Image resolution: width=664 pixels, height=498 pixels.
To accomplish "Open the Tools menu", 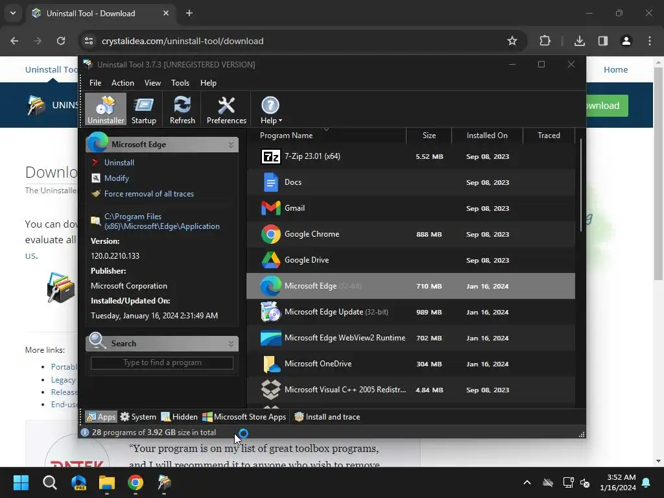I will (x=180, y=83).
